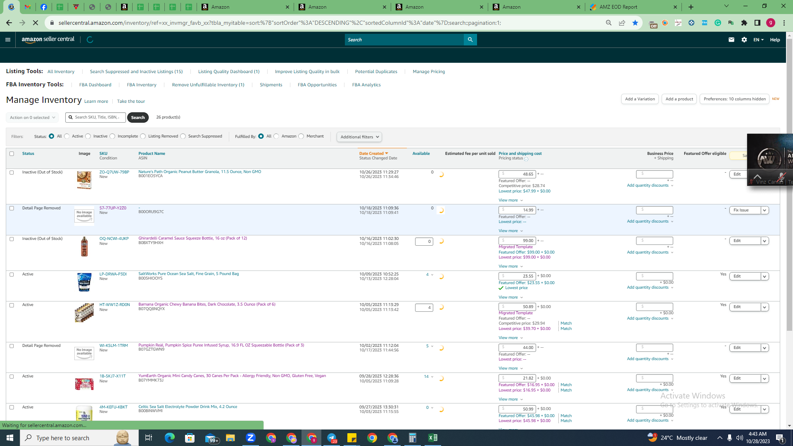Tick the select-all checkbox in table header
The image size is (793, 446).
pos(12,154)
